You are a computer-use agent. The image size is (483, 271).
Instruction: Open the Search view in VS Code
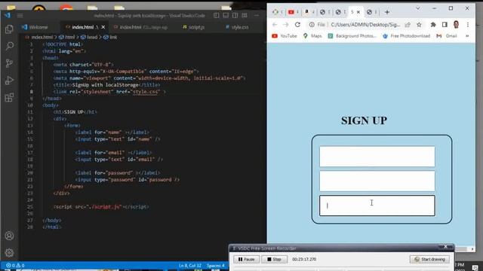(x=9, y=46)
